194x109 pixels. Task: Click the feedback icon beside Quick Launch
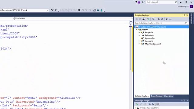(143, 2)
